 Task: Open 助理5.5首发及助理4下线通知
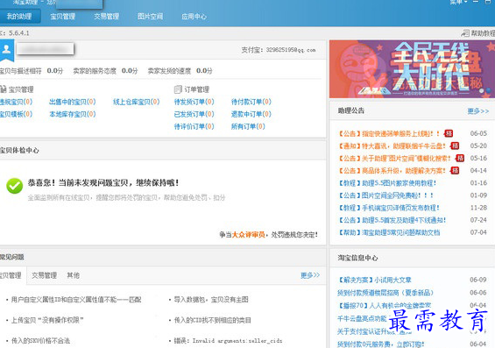392,220
